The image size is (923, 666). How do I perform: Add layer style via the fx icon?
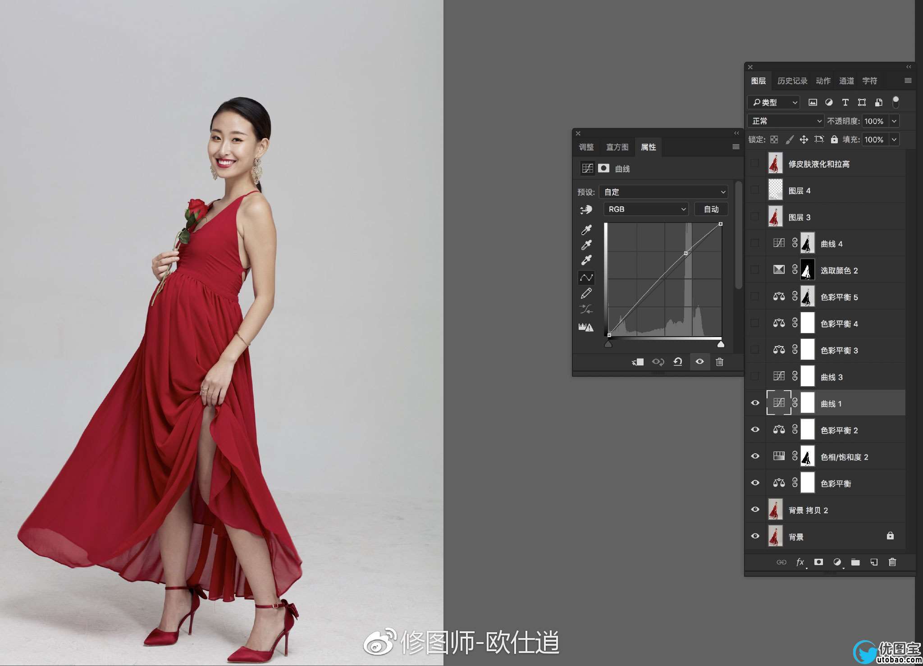[800, 562]
